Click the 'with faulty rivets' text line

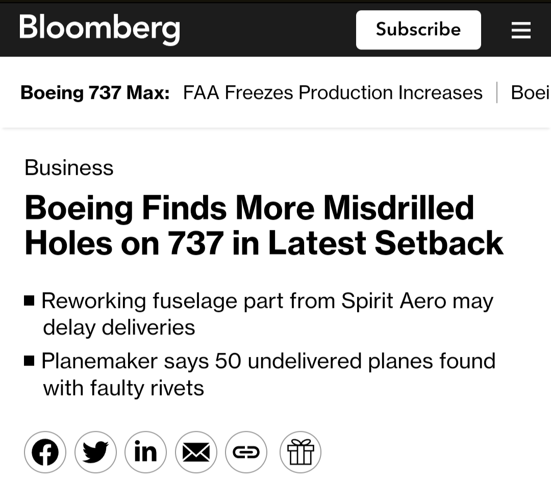click(123, 388)
